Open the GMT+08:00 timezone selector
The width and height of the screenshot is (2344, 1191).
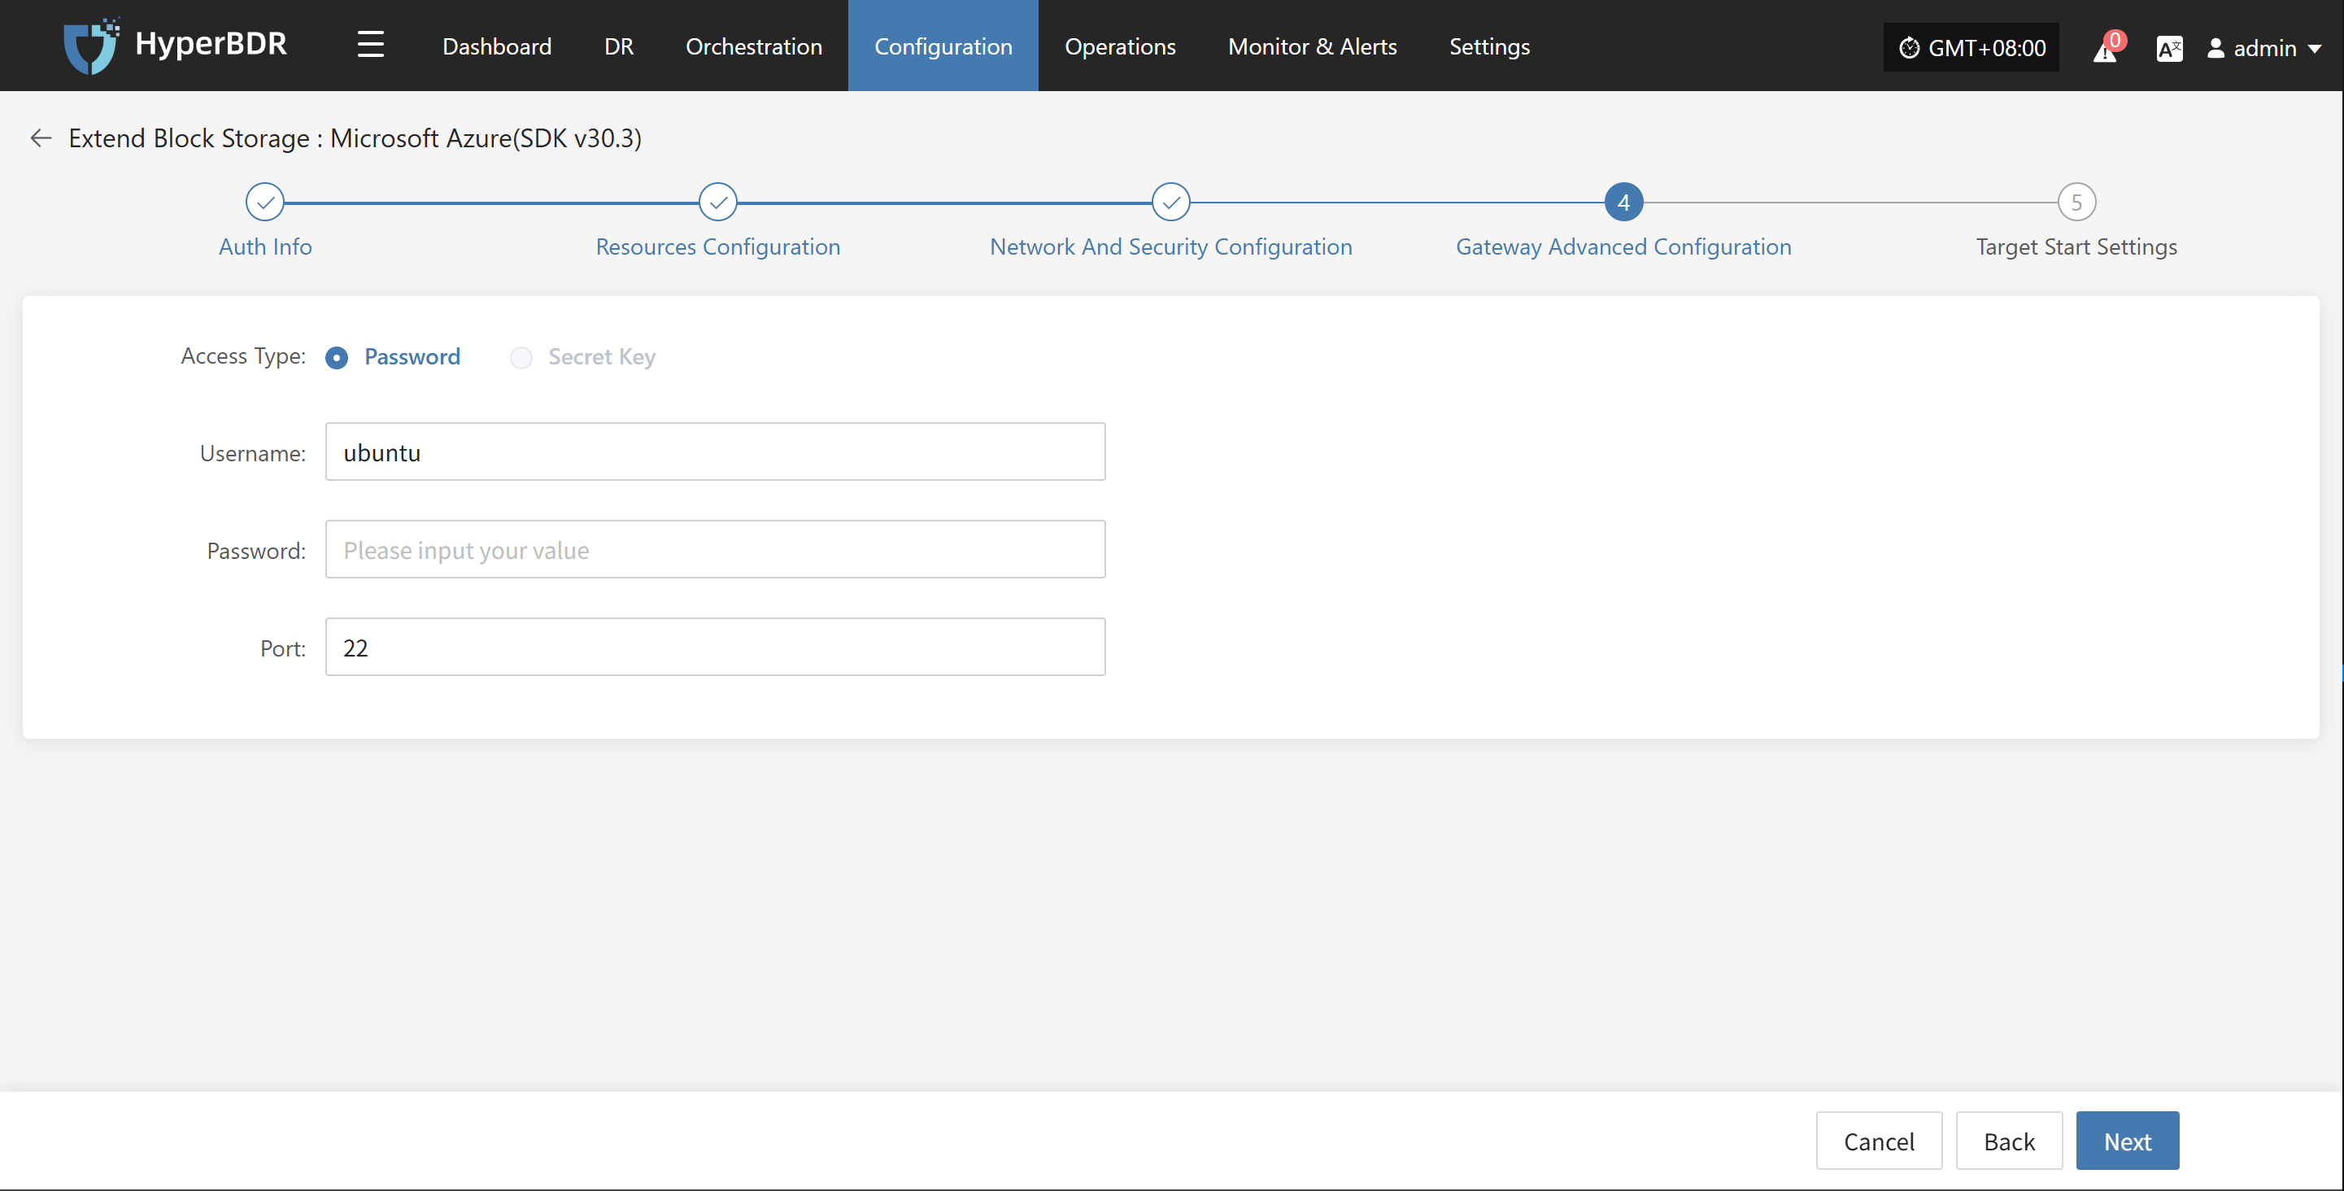(x=1971, y=47)
